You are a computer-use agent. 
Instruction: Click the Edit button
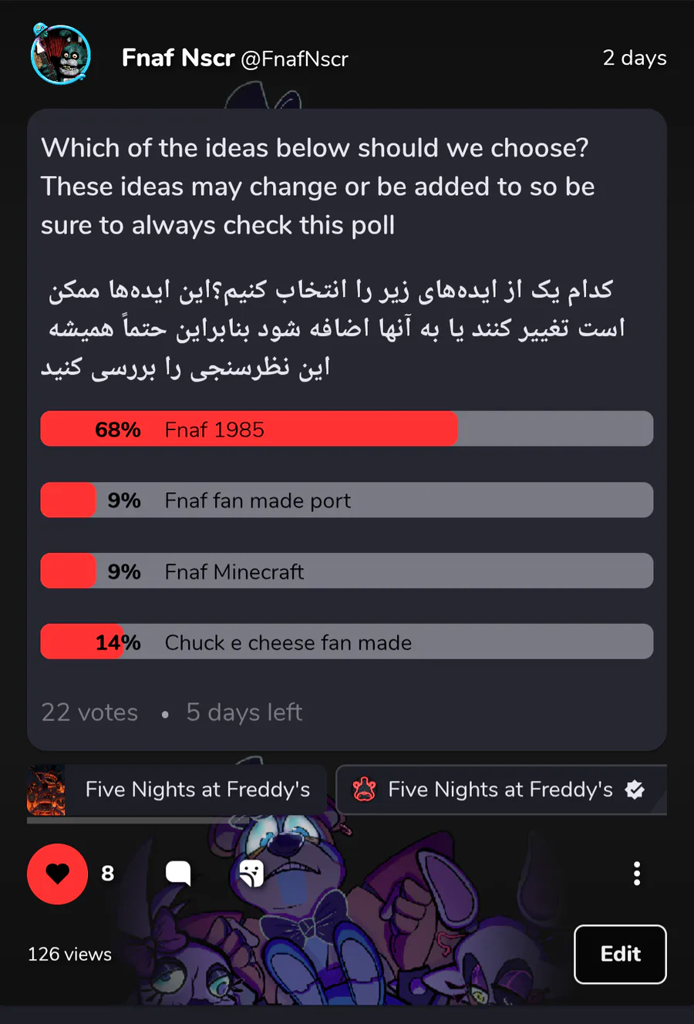pyautogui.click(x=620, y=954)
